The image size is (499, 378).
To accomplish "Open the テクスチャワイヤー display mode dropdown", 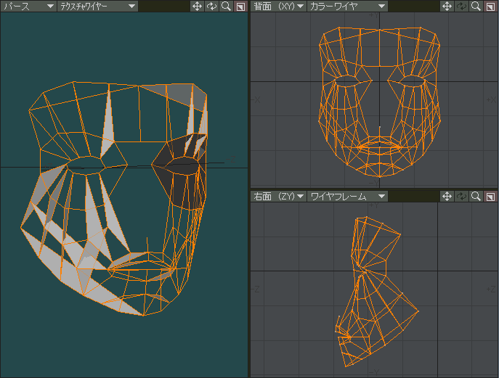I will [97, 6].
